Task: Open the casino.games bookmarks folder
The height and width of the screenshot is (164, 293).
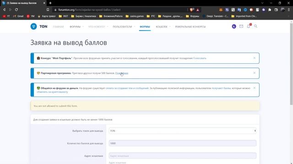Action: 135,16
